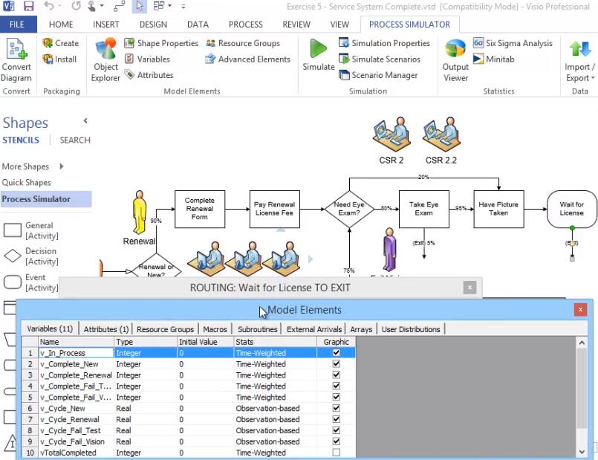598x460 pixels.
Task: Toggle Graphic checkbox for v_Complete_Renewal
Action: (336, 375)
